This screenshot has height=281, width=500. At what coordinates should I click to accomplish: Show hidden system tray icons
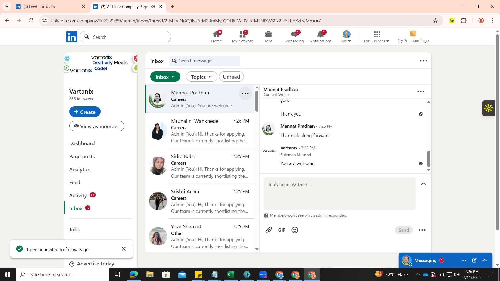(418, 274)
